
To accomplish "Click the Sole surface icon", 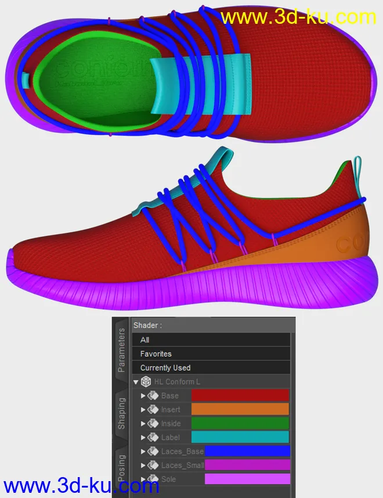I will (x=153, y=479).
